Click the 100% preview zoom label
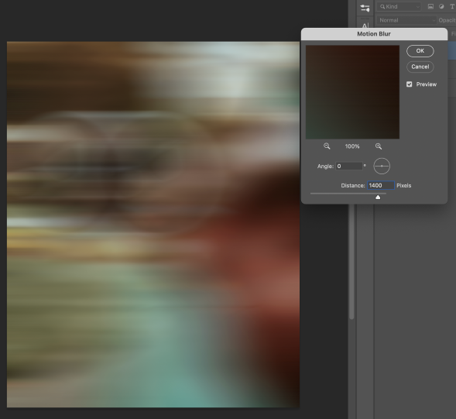The width and height of the screenshot is (456, 419). pos(352,146)
